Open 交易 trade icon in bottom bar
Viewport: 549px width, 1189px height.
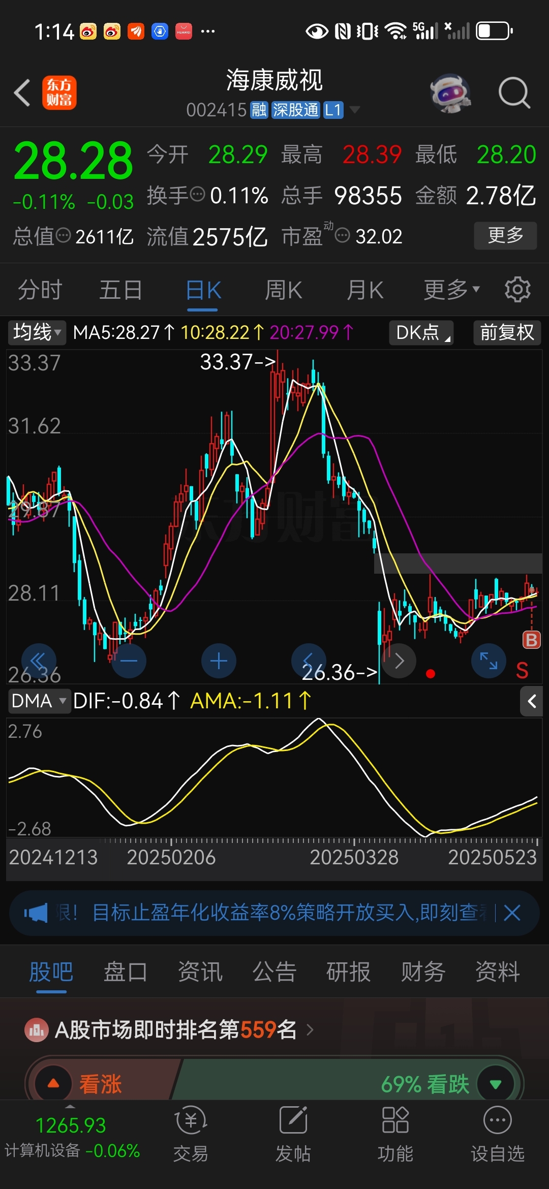point(191,1120)
